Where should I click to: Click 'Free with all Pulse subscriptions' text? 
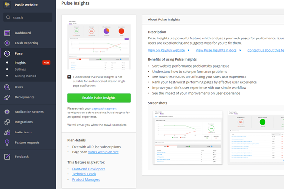tap(96, 147)
